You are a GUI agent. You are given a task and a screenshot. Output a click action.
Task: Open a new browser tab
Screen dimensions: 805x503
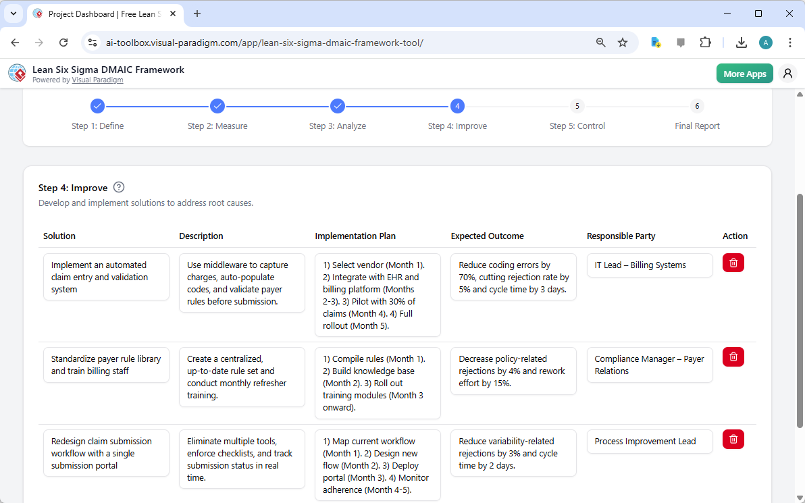click(197, 14)
